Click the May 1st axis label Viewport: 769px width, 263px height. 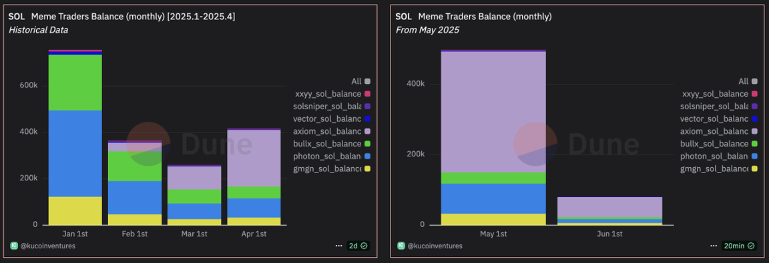tap(493, 234)
